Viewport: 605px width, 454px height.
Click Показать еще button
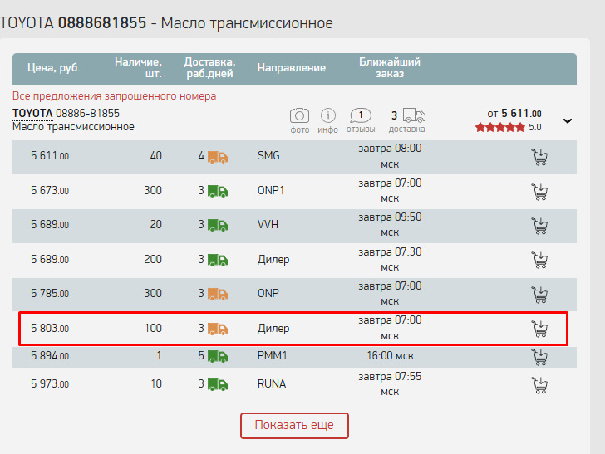294,426
